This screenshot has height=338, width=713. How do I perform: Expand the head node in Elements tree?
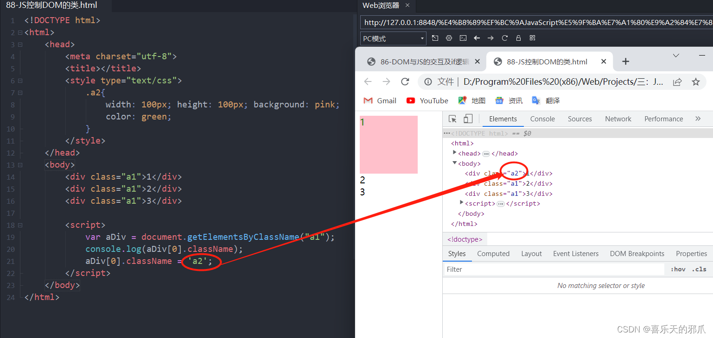455,153
